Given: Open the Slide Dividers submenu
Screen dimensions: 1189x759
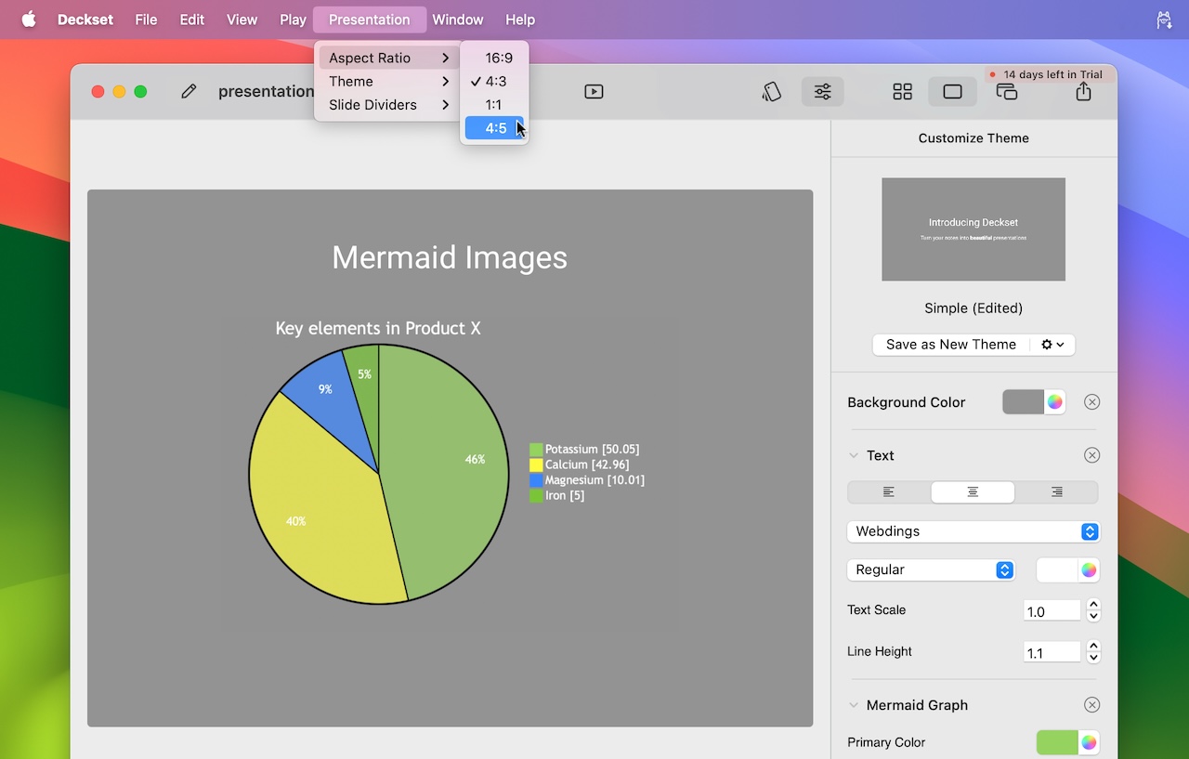Looking at the screenshot, I should [388, 105].
